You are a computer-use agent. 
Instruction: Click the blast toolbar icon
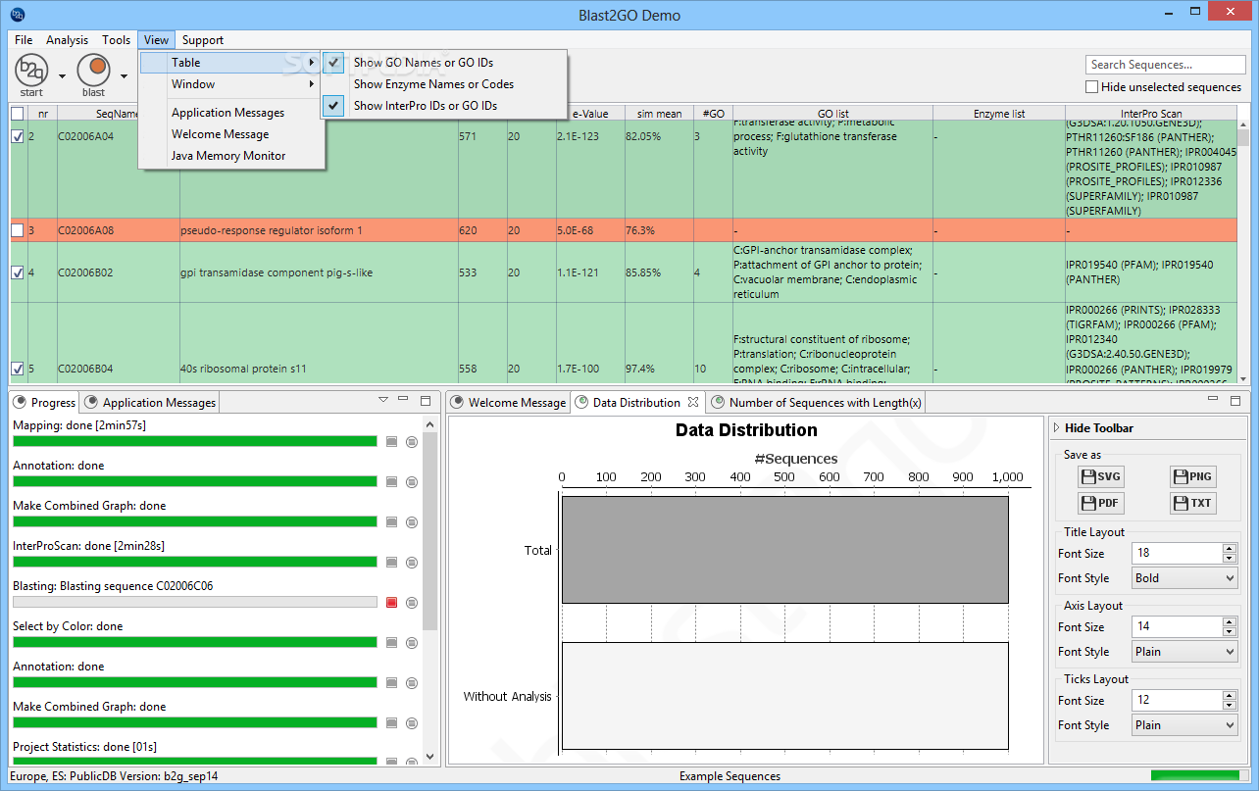pos(94,71)
